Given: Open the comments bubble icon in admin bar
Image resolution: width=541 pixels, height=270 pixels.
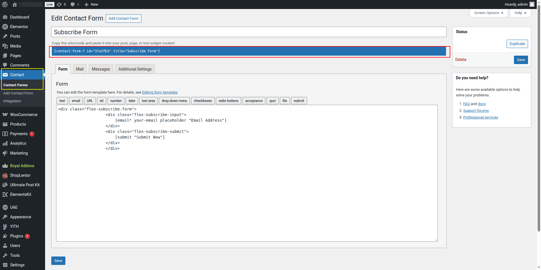Looking at the screenshot, I should [74, 4].
